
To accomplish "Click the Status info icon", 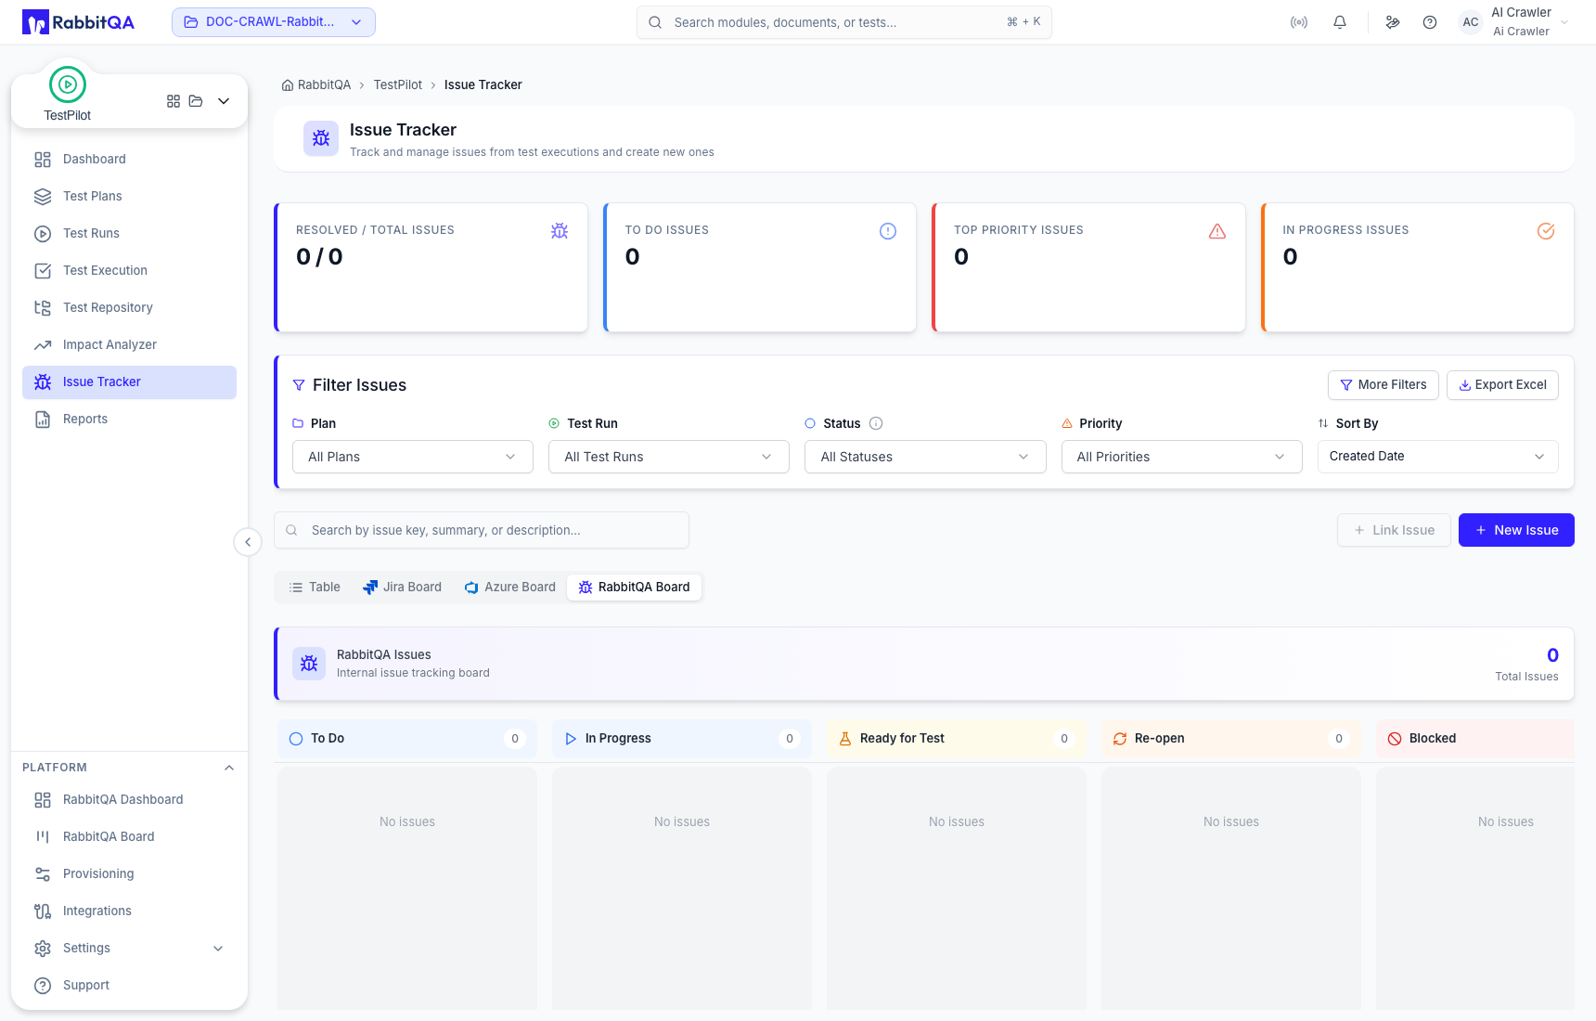I will click(x=876, y=423).
